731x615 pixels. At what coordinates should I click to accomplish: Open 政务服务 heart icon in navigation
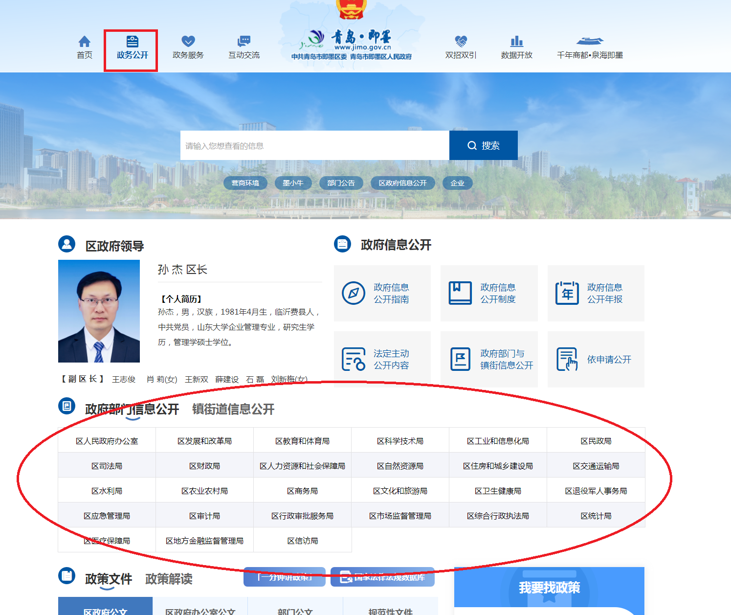point(188,42)
